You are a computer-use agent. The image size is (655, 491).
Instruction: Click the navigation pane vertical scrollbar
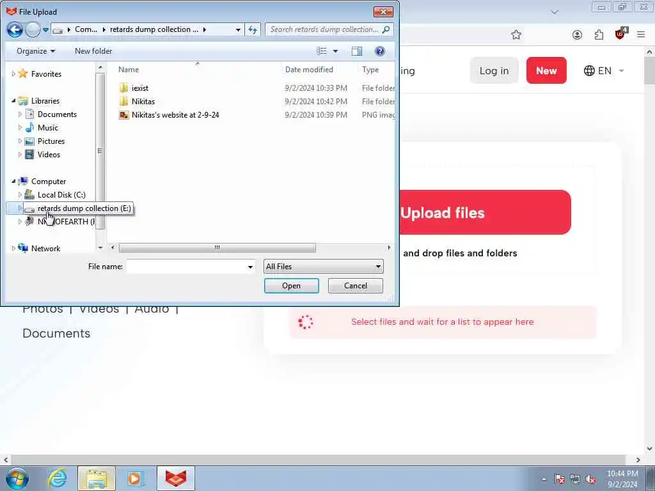click(x=100, y=151)
